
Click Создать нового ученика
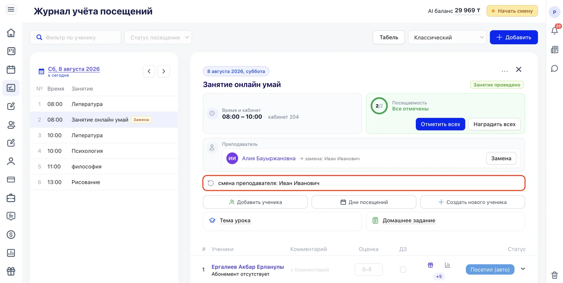[472, 202]
